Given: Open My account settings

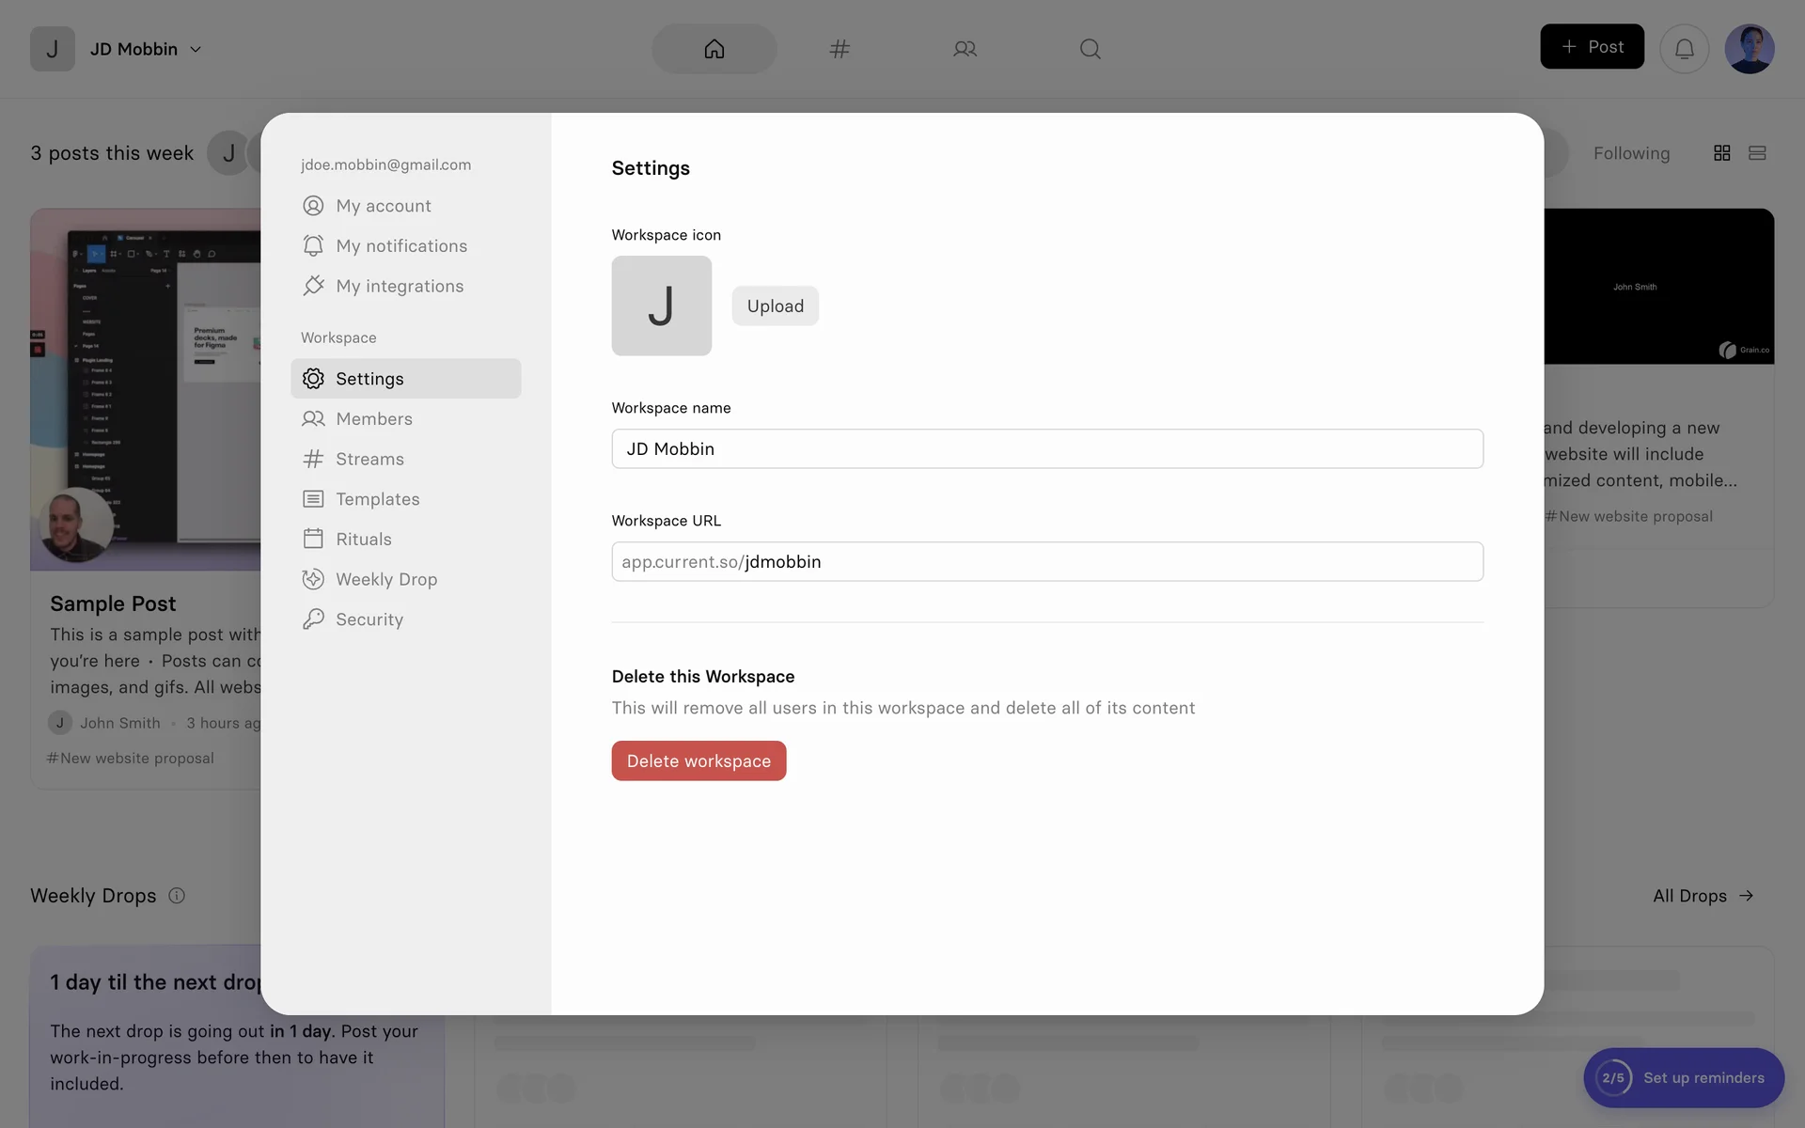Looking at the screenshot, I should [x=384, y=206].
